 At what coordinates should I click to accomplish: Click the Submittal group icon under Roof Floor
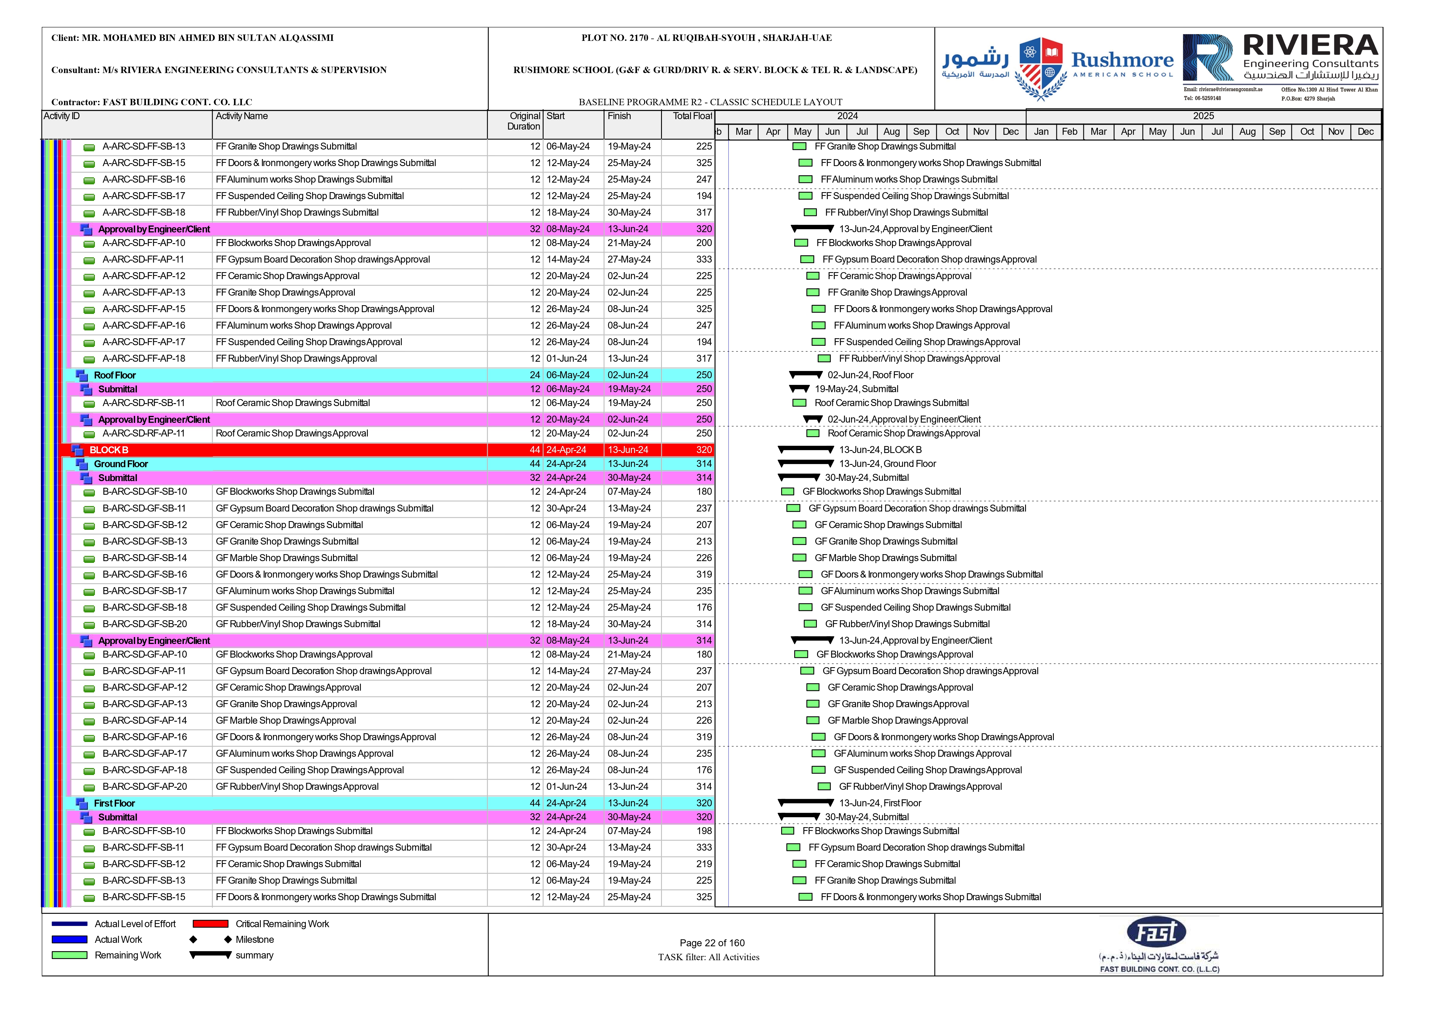click(x=86, y=390)
